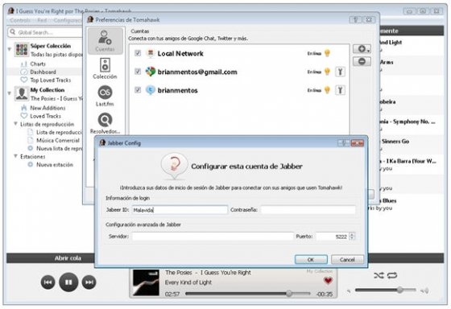The width and height of the screenshot is (451, 309).
Task: Click the brianmentos Twitter online lightbulb
Action: tap(327, 90)
